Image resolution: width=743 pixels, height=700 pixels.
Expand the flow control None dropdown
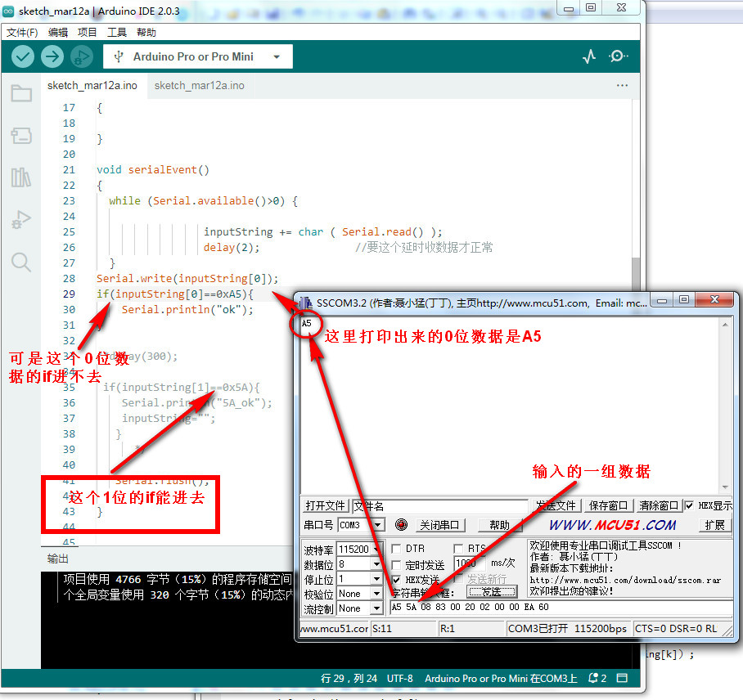click(376, 608)
